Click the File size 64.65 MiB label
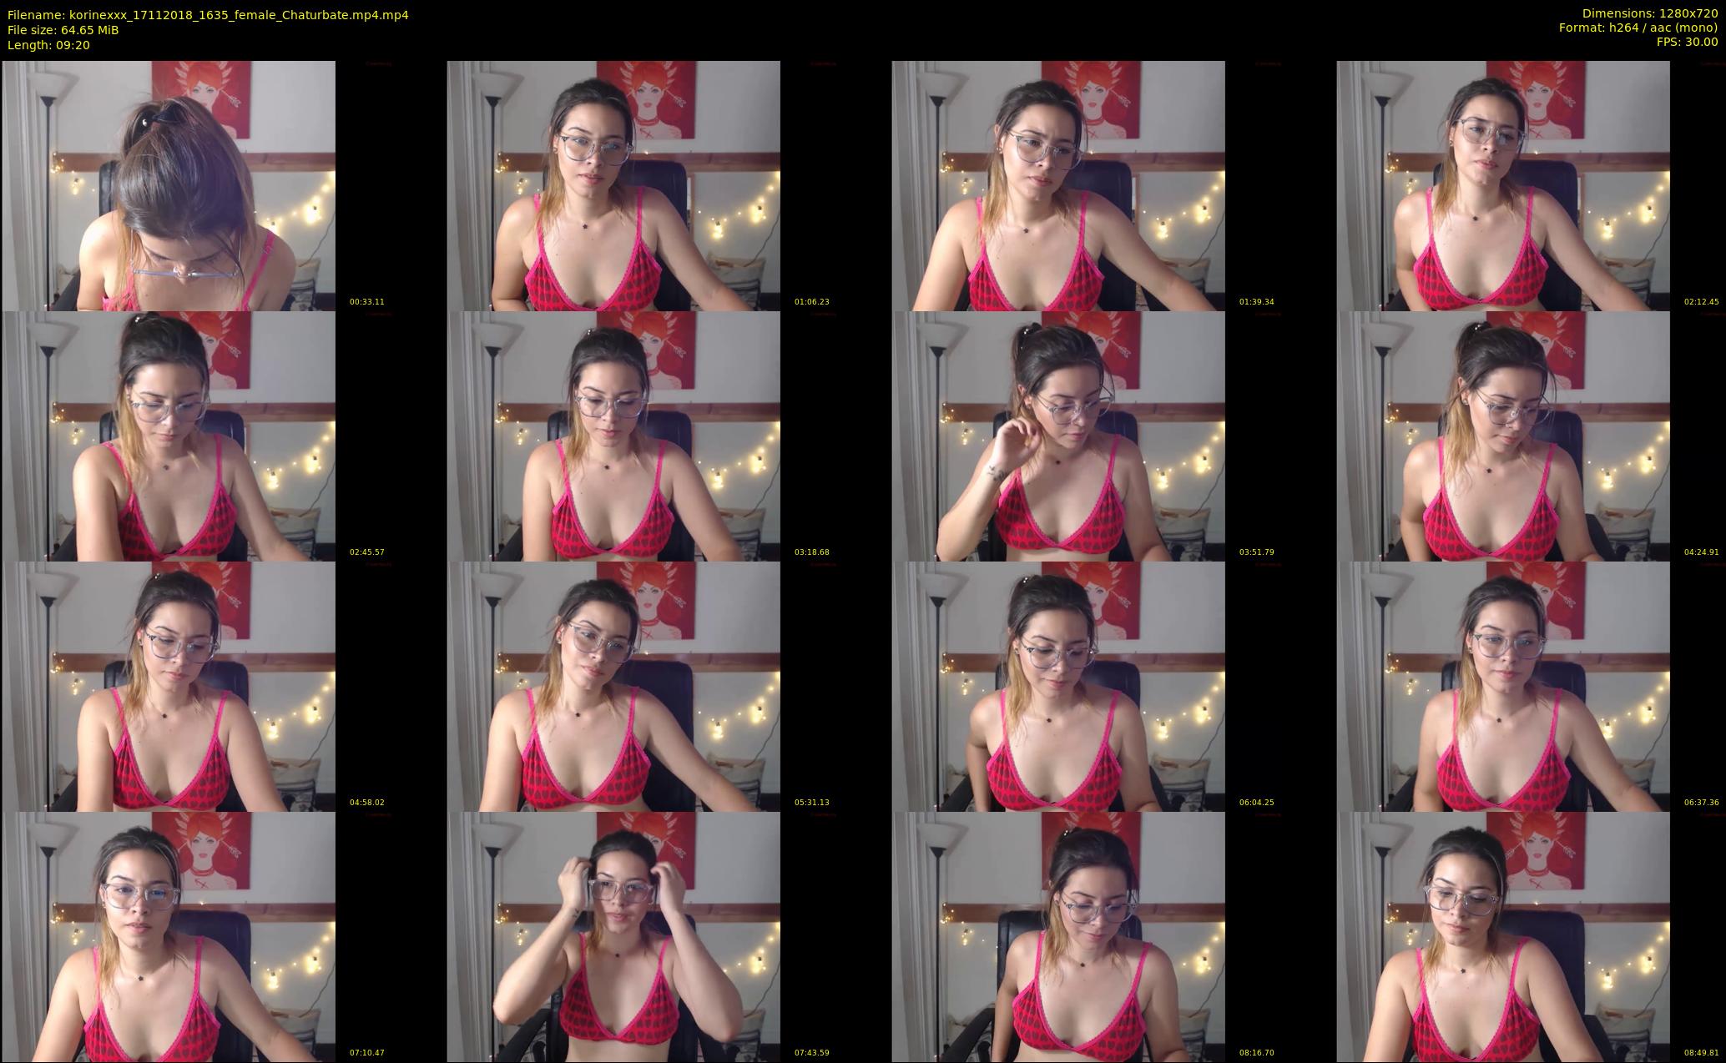The width and height of the screenshot is (1726, 1063). 63,30
